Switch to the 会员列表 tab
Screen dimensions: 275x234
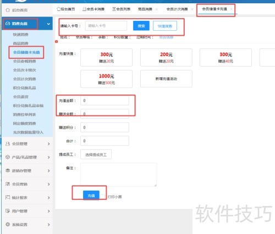[122, 9]
